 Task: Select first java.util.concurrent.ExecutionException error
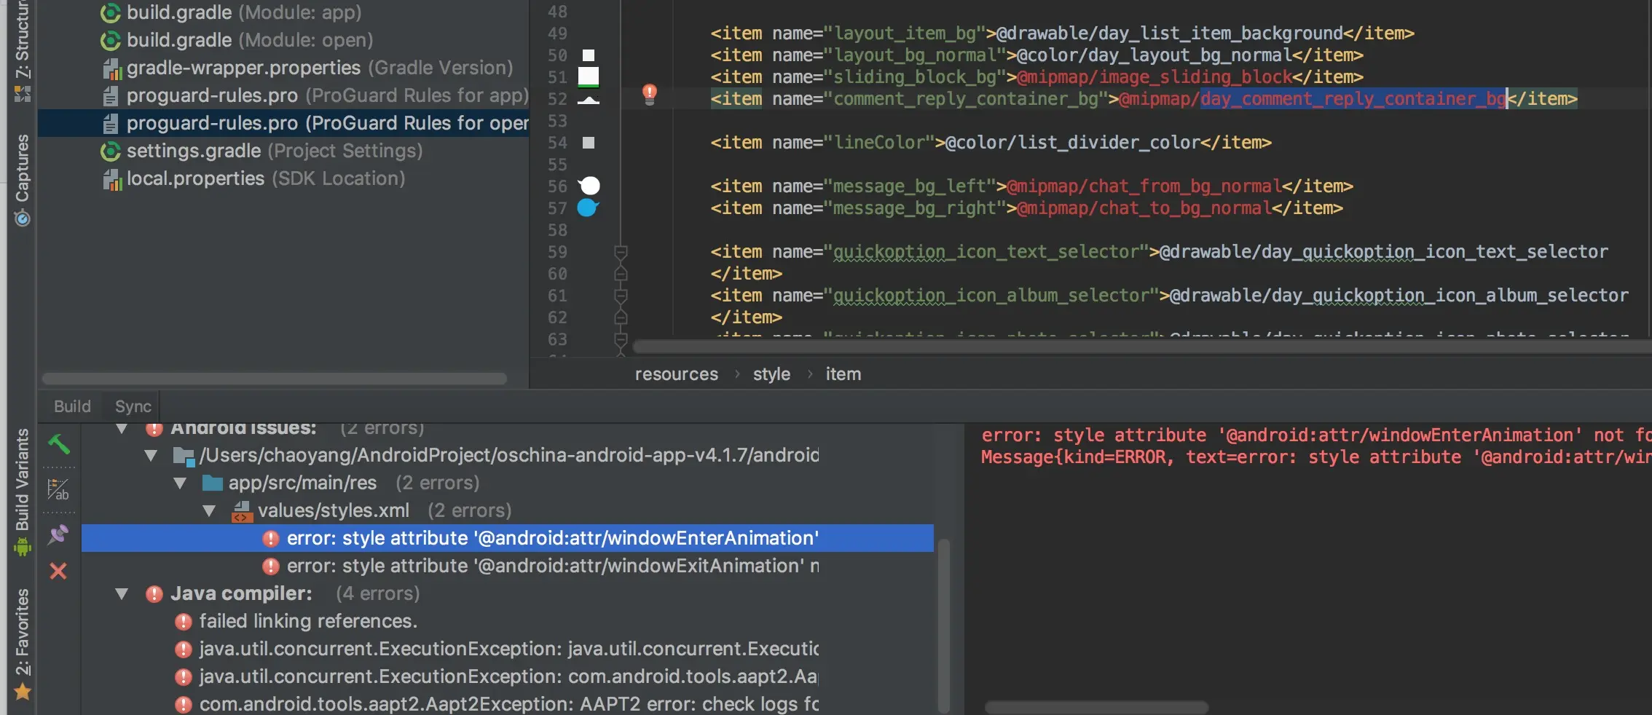[508, 649]
